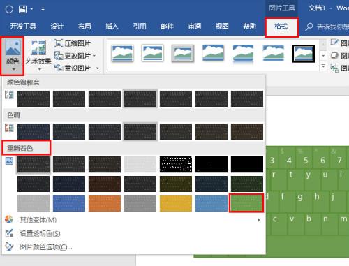Pick the black and white recolor thumbnail
Image resolution: width=349 pixels, height=266 pixels.
[176, 164]
